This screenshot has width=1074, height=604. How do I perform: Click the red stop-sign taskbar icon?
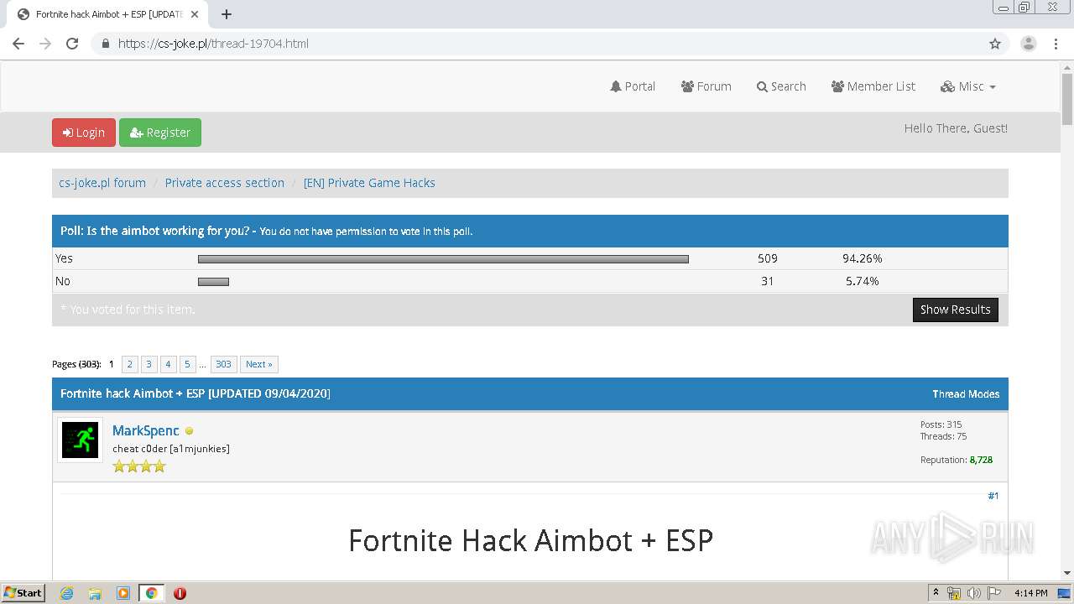[x=180, y=593]
